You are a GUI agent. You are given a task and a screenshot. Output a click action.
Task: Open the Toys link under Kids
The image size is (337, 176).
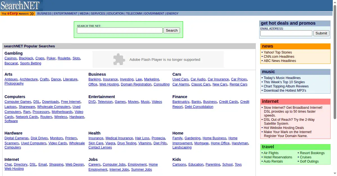[x=238, y=165]
